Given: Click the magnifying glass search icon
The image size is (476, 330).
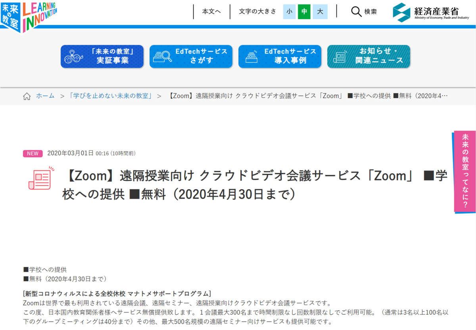Looking at the screenshot, I should click(x=356, y=12).
